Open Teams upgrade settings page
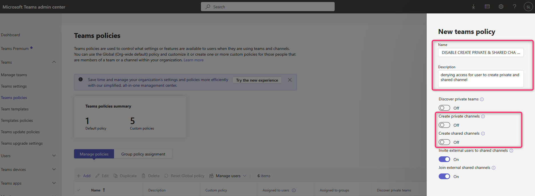This screenshot has height=196, width=535. [x=22, y=143]
